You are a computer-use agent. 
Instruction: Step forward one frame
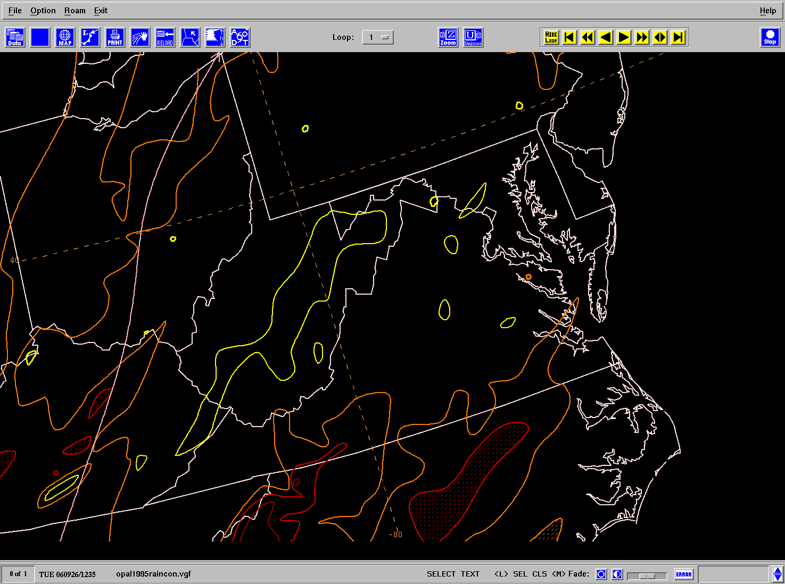[x=624, y=37]
